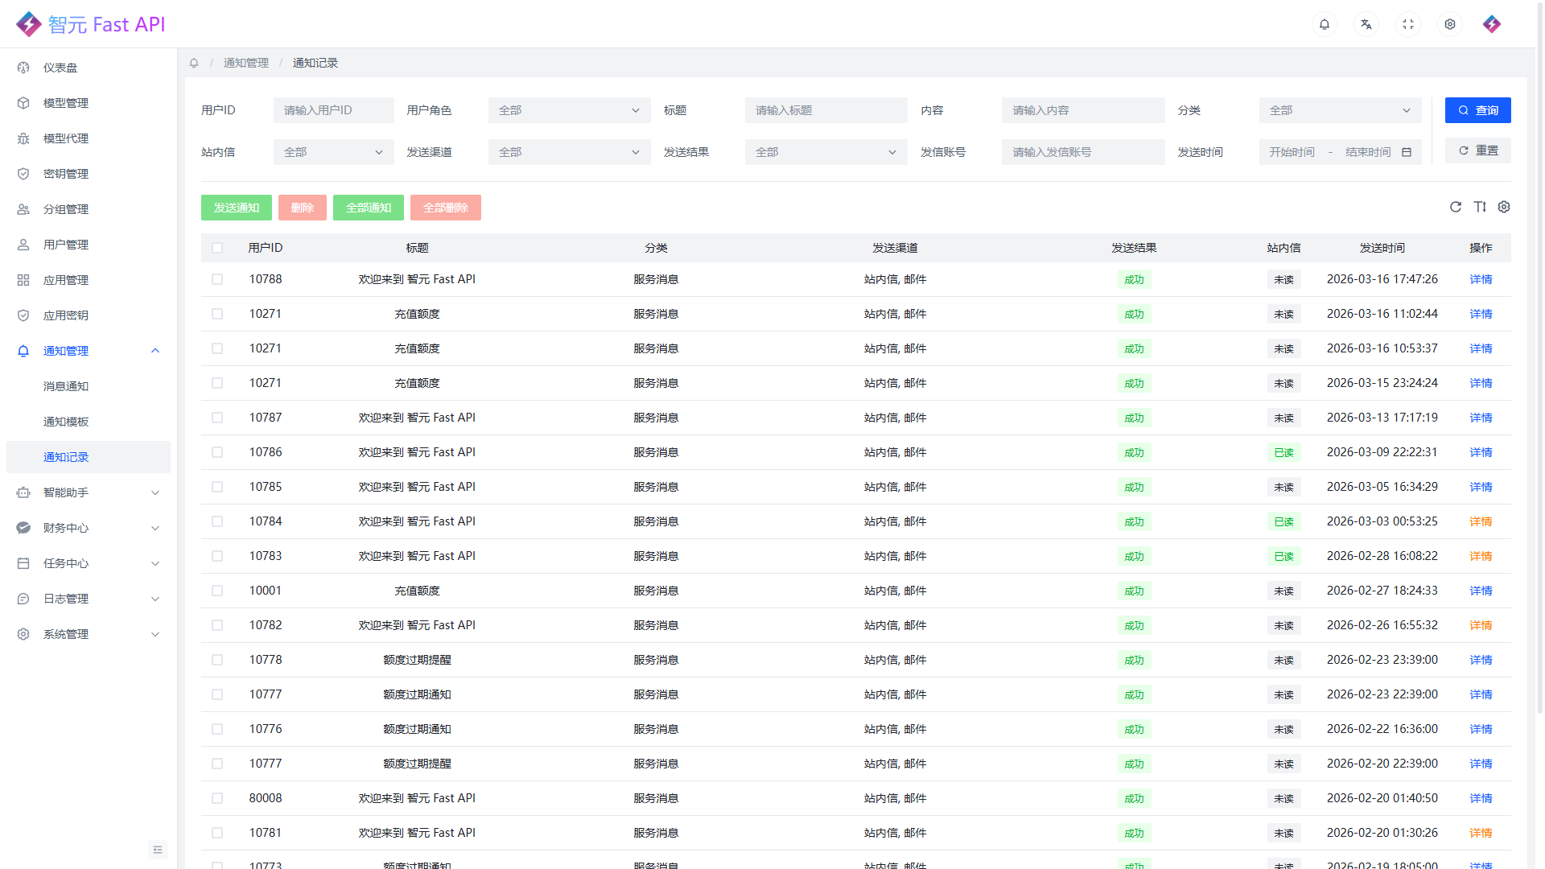Click the notification bell icon in header

pos(1324,24)
